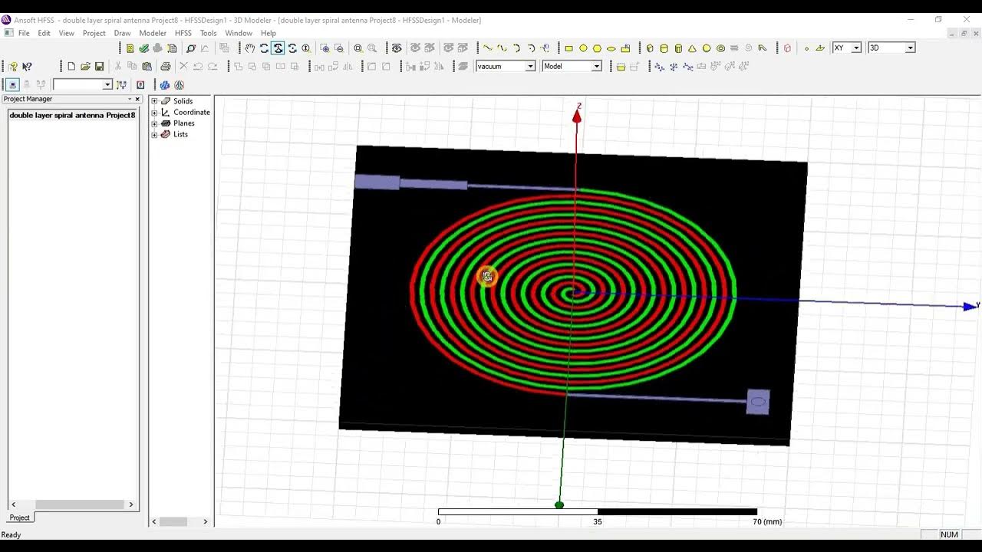982x552 pixels.
Task: Expand the Solids tree node
Action: 154,101
